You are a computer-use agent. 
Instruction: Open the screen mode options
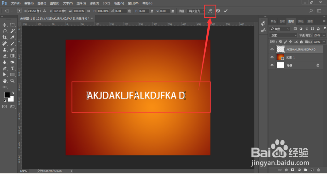point(12,106)
